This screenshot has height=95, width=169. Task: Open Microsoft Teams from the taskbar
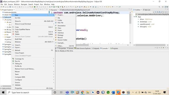pos(67,92)
